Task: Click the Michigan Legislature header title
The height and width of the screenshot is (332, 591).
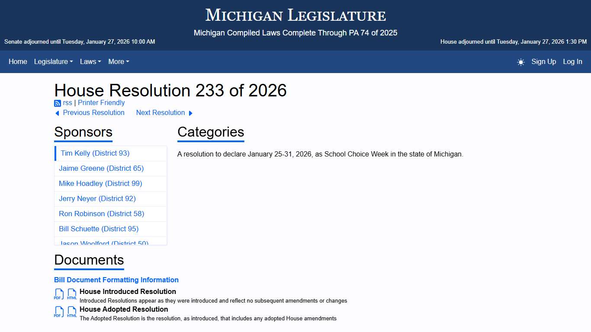Action: (295, 15)
